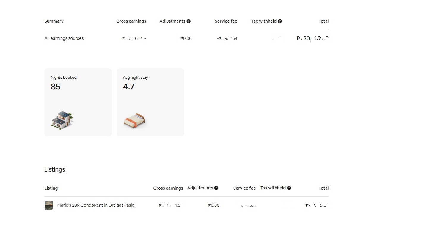Screen dimensions: 435x228
Task: Click the Listing column header
Action: tap(51, 188)
